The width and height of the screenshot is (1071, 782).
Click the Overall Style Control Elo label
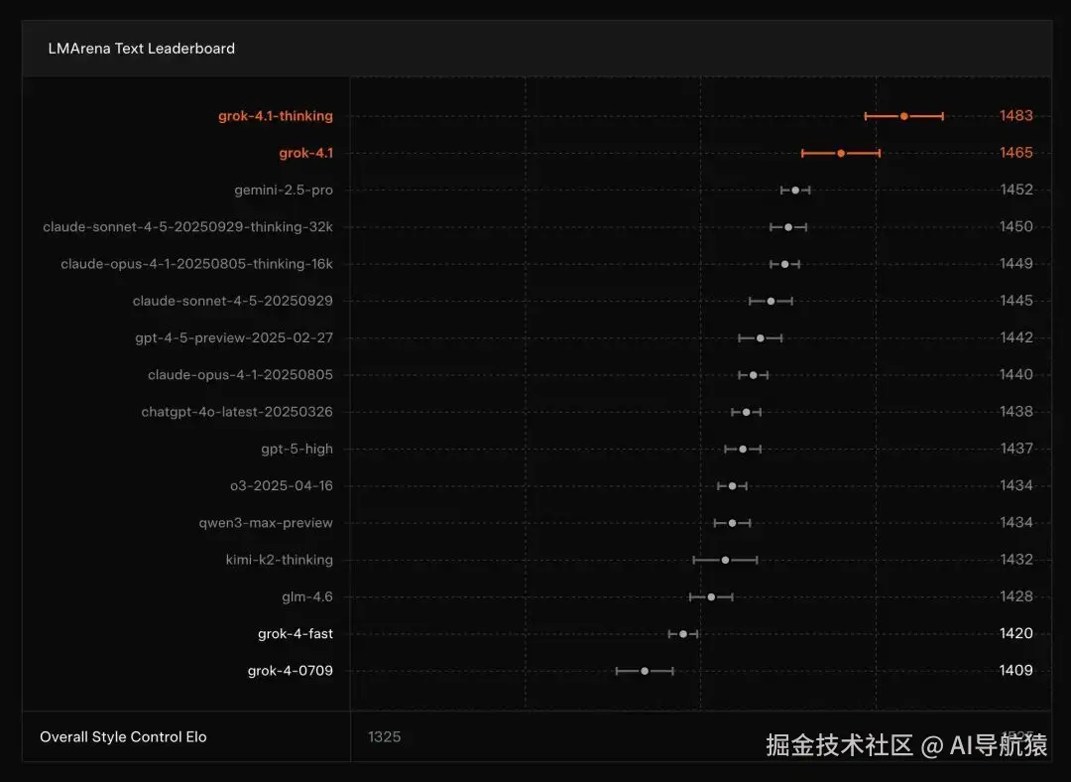(x=123, y=737)
